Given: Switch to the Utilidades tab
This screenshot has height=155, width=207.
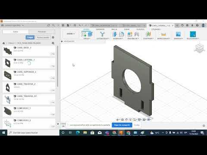Looking at the screenshot, I should pos(156,29).
